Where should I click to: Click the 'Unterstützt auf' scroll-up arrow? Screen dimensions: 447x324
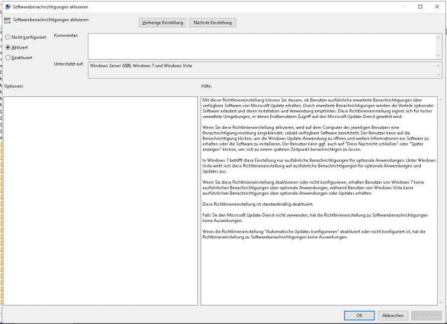(x=439, y=65)
